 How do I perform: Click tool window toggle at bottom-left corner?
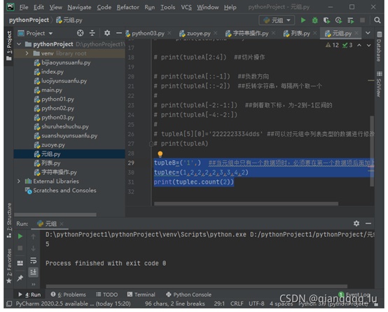coord(9,304)
